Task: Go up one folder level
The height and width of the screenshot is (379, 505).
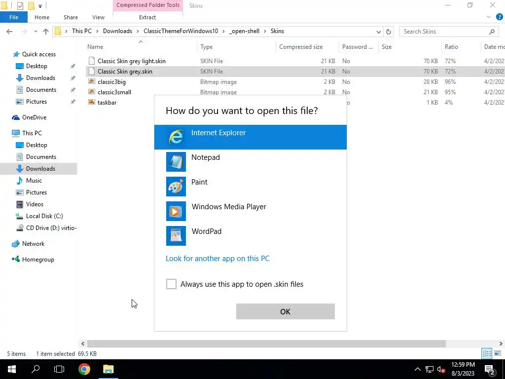Action: [46, 31]
